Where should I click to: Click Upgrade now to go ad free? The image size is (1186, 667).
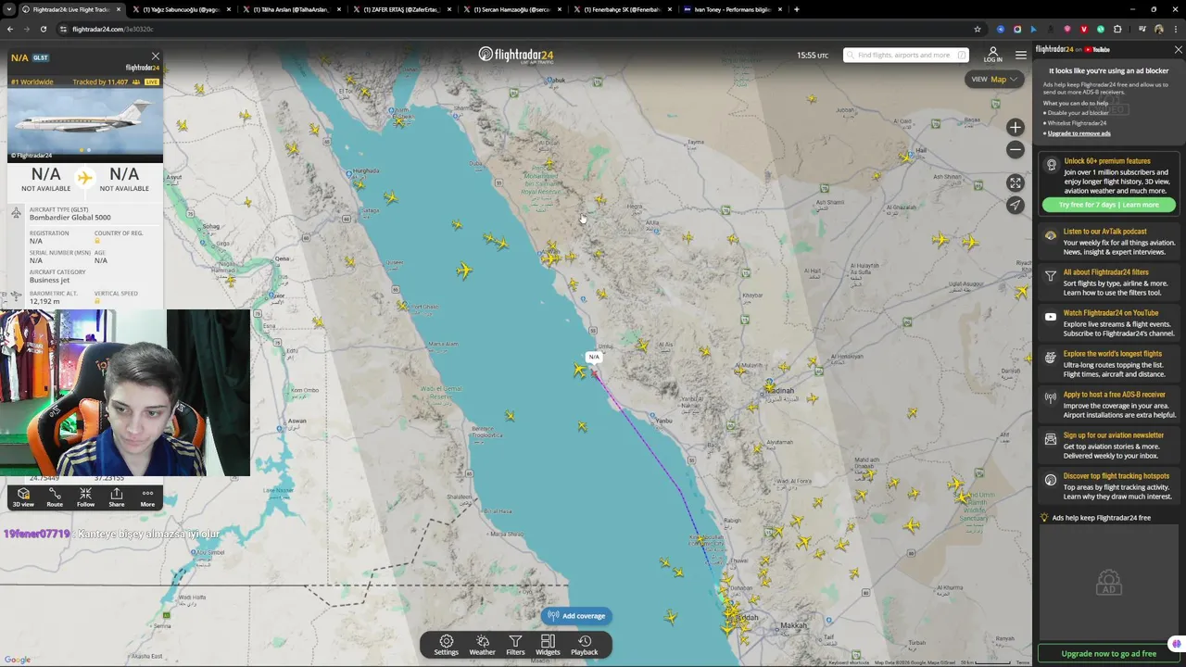[1108, 654]
